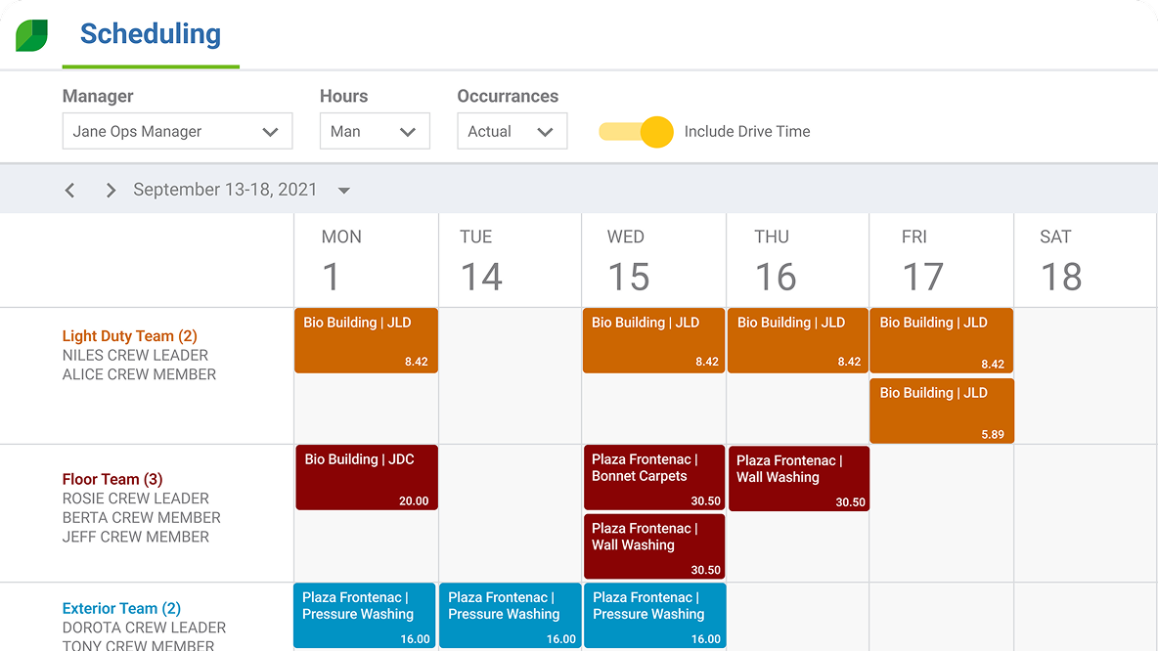Open Thursday Plaza Frontenac Wall Washing job
Screen dimensions: 1158x651
point(798,479)
